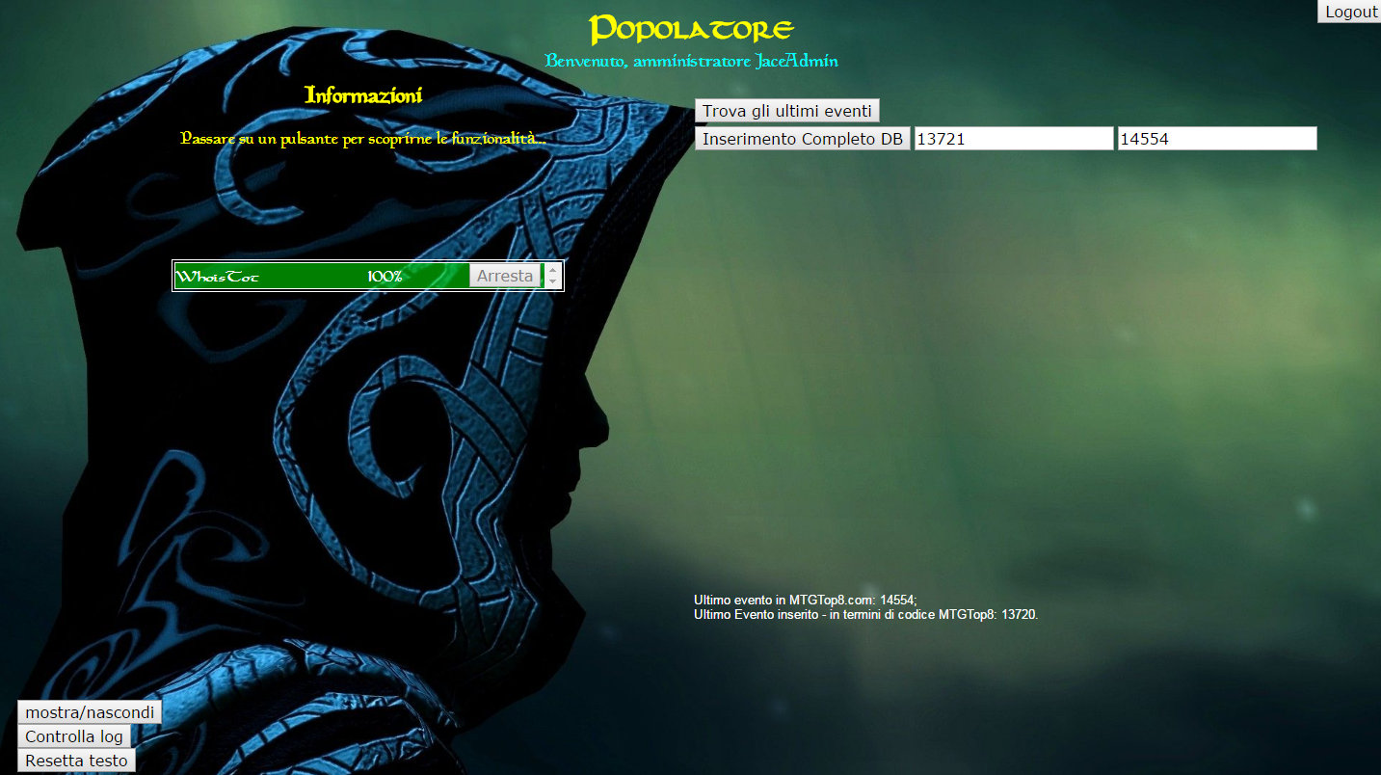
Task: Log out with the Logout button
Action: coord(1348,12)
